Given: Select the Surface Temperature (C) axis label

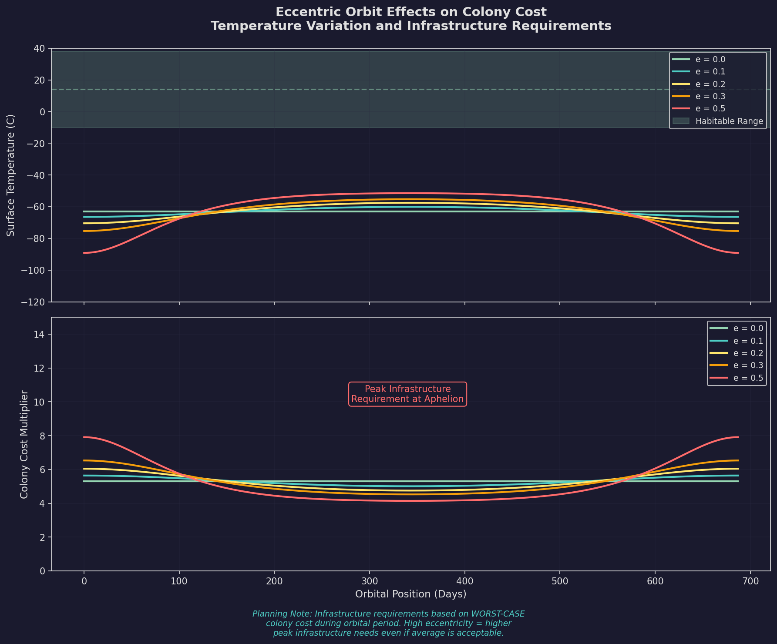Looking at the screenshot, I should [x=11, y=175].
